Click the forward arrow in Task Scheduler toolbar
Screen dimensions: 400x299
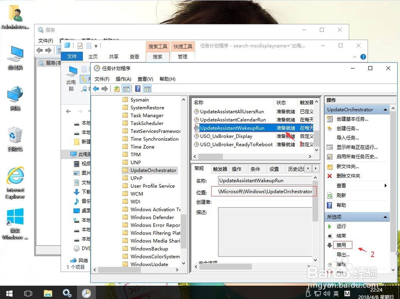pyautogui.click(x=104, y=89)
